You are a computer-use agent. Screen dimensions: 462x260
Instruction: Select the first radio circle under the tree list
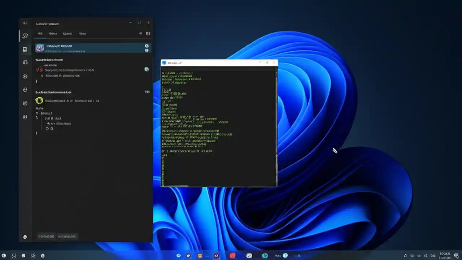[47, 129]
